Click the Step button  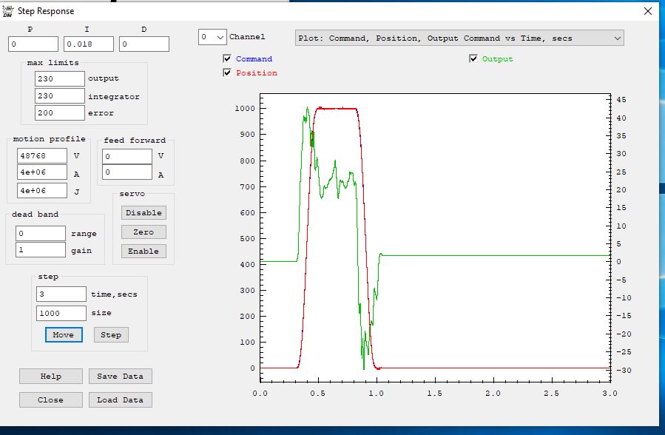pyautogui.click(x=111, y=334)
